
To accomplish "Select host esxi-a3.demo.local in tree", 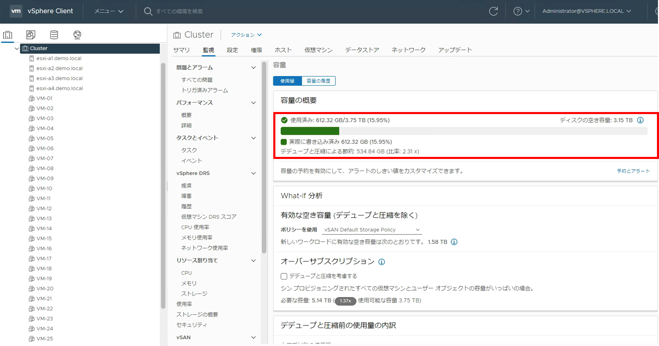I will [x=59, y=78].
